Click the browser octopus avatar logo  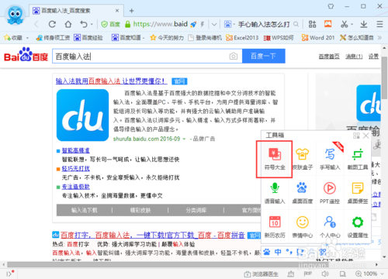(15, 15)
